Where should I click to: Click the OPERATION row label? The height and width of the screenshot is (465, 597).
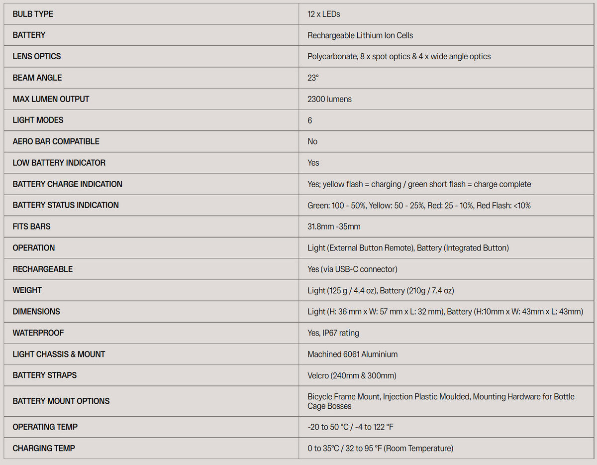[x=34, y=248]
